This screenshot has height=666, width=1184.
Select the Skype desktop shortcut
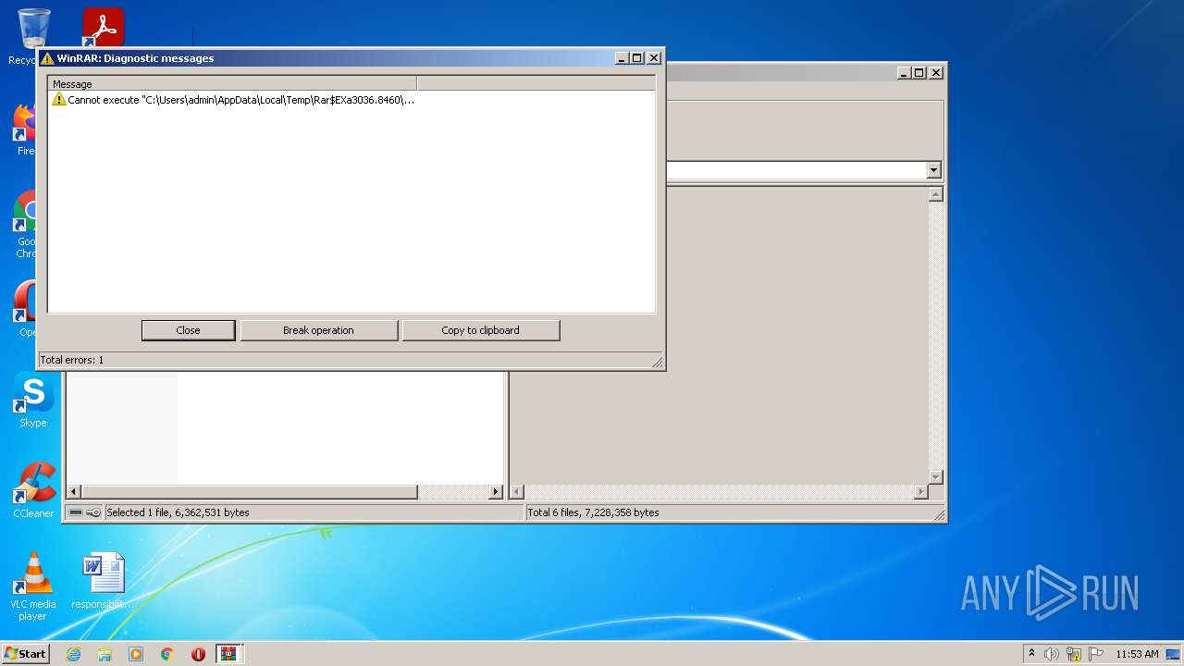[33, 401]
